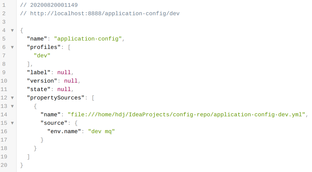Click line number 1 in gutter
This screenshot has width=312, height=172.
point(4,5)
